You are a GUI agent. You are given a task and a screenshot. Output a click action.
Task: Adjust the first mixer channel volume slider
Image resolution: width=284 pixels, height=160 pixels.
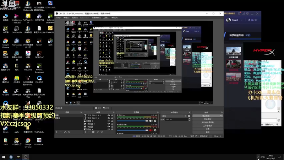(x=132, y=121)
